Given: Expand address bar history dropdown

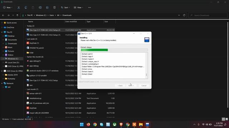Looking at the screenshot, I should click(x=179, y=15).
